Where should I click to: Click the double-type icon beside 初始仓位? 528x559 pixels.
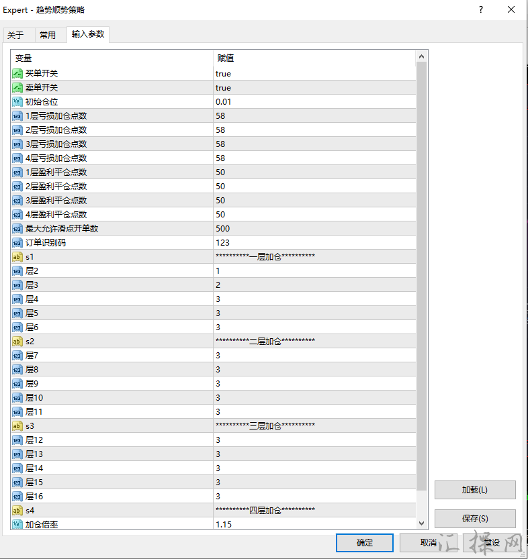tap(17, 102)
